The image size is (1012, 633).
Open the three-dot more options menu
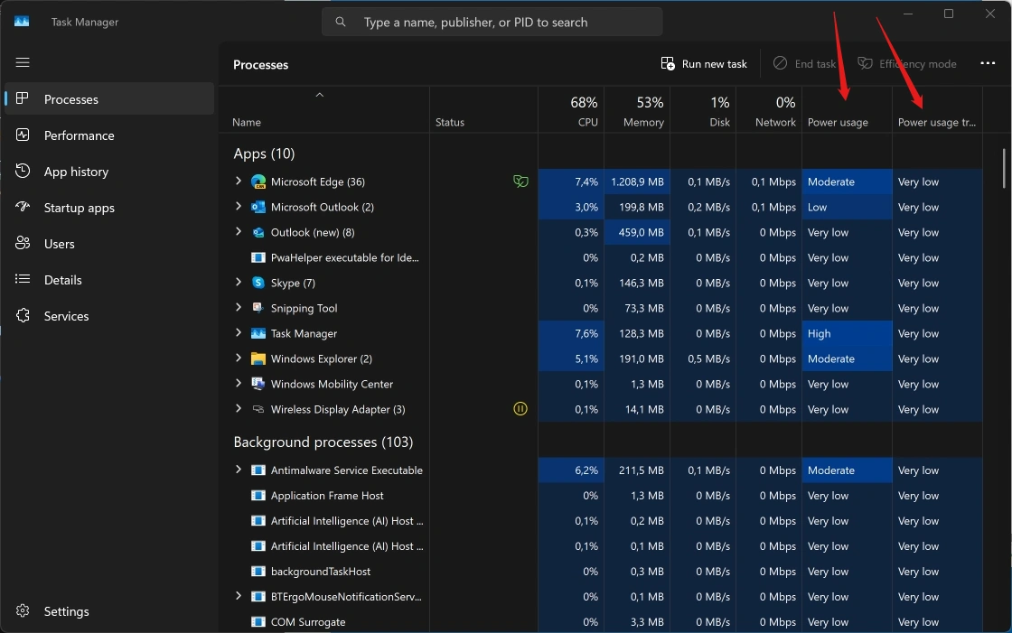(987, 64)
